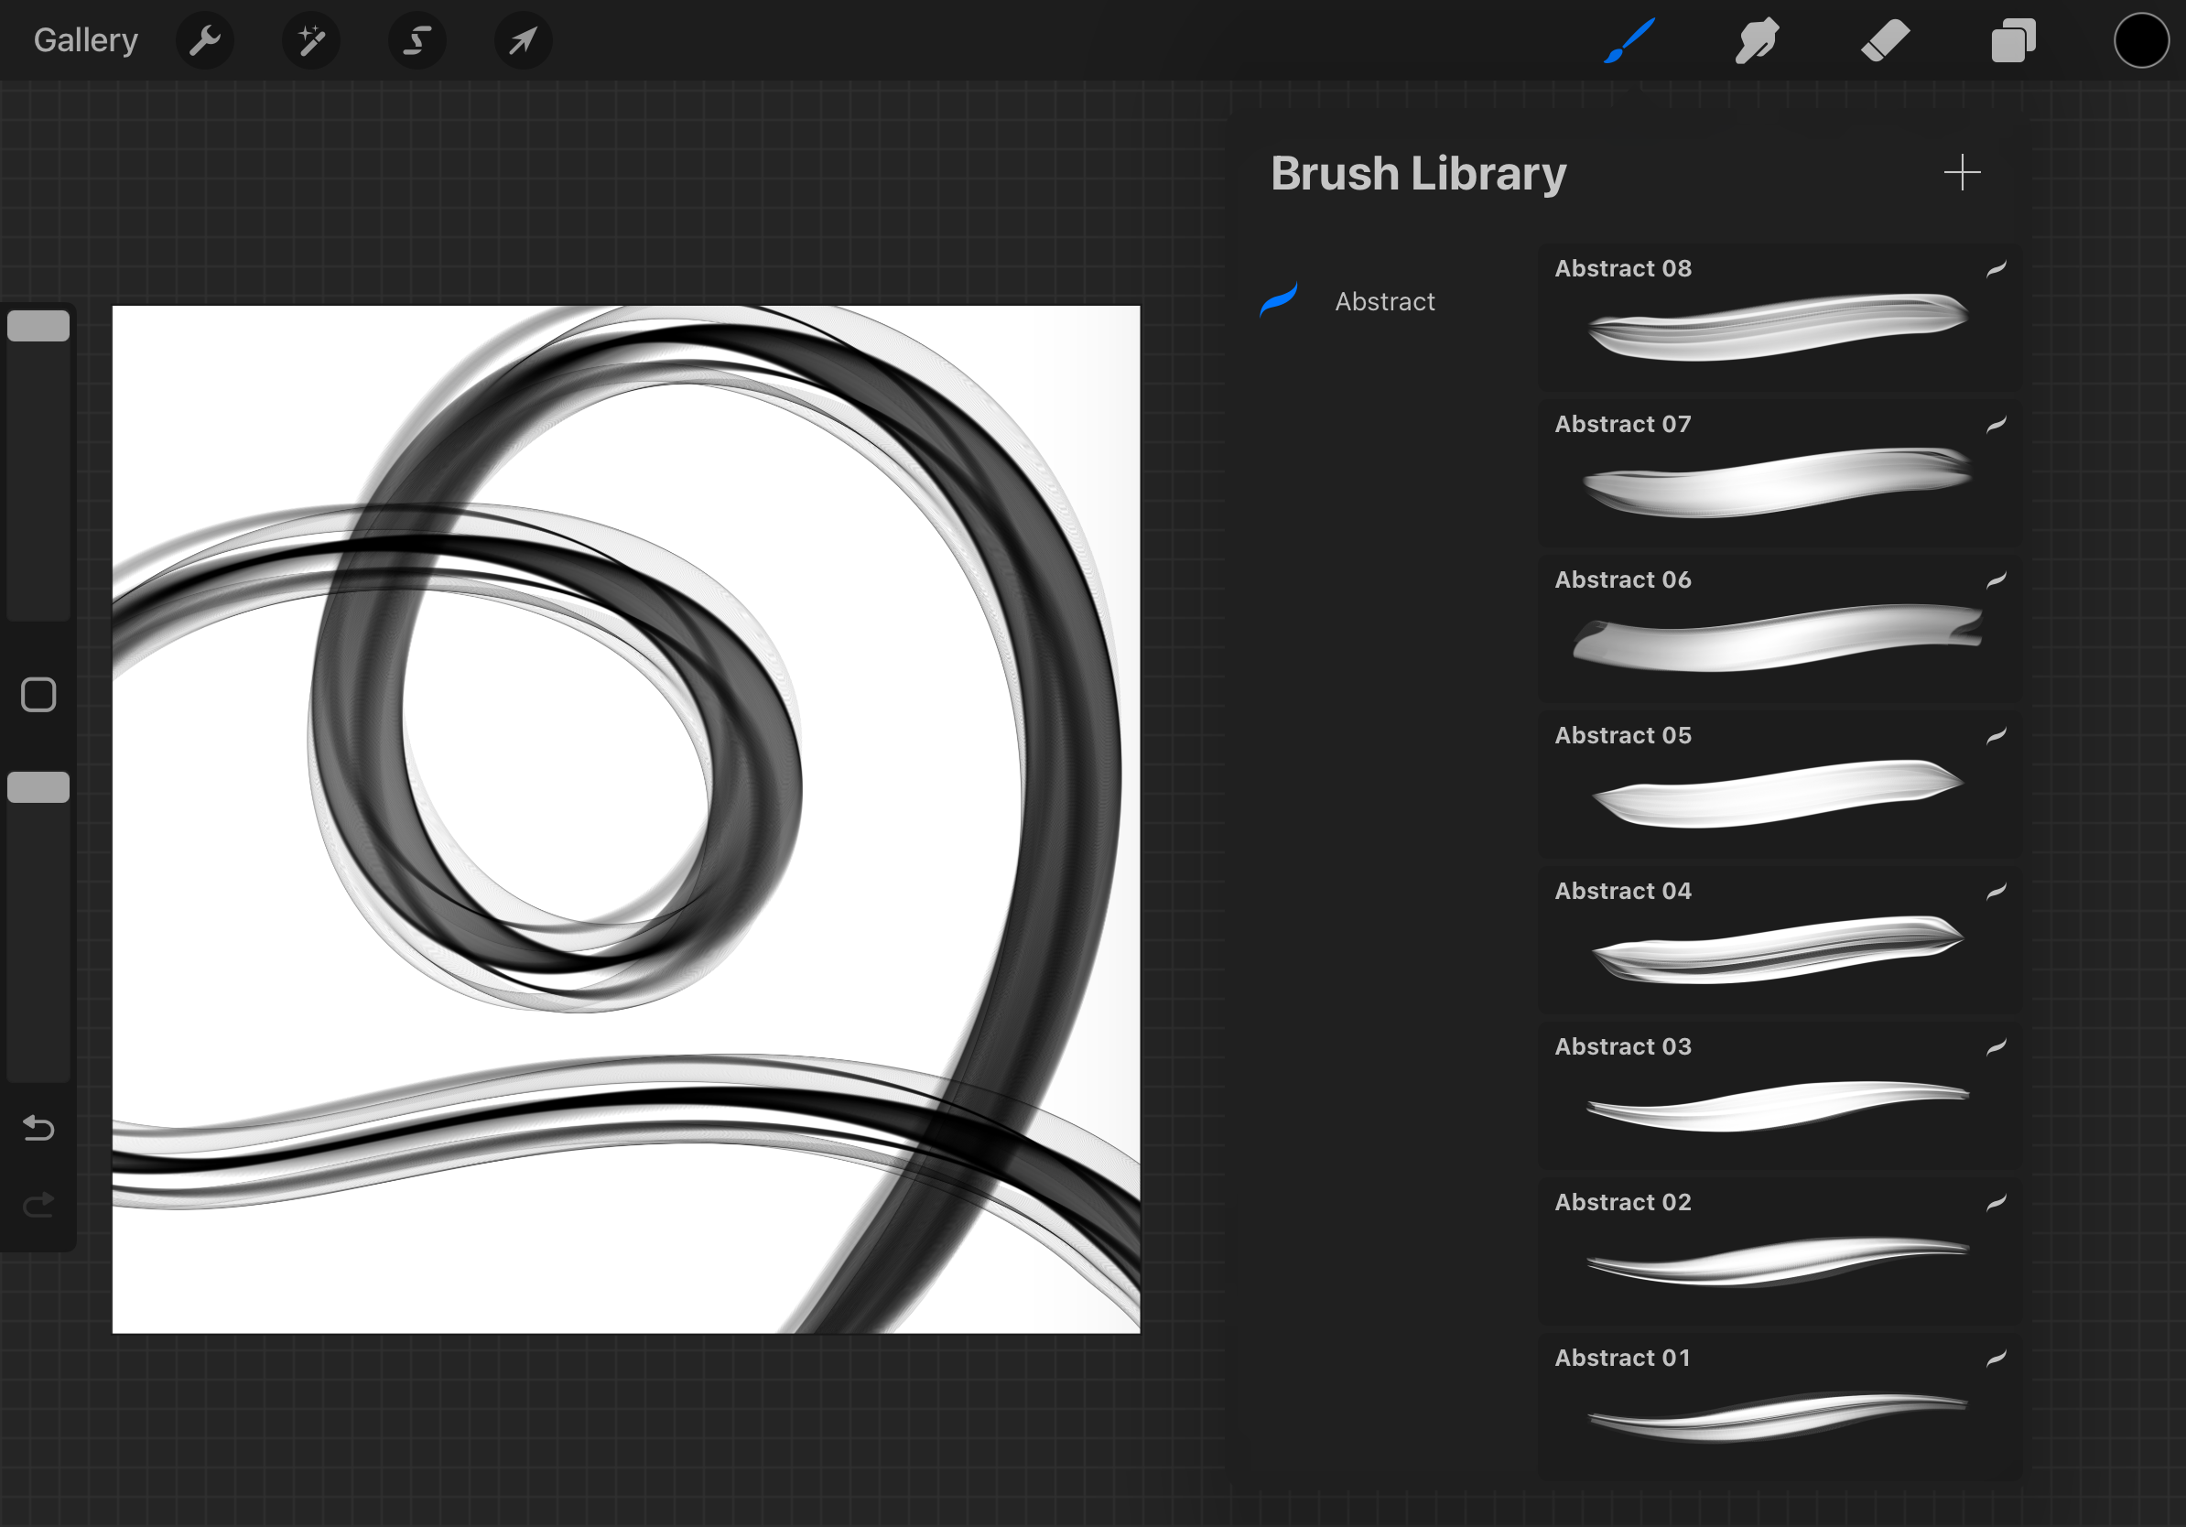Viewport: 2186px width, 1527px height.
Task: Adjust the brush size slider handle
Action: coord(38,326)
